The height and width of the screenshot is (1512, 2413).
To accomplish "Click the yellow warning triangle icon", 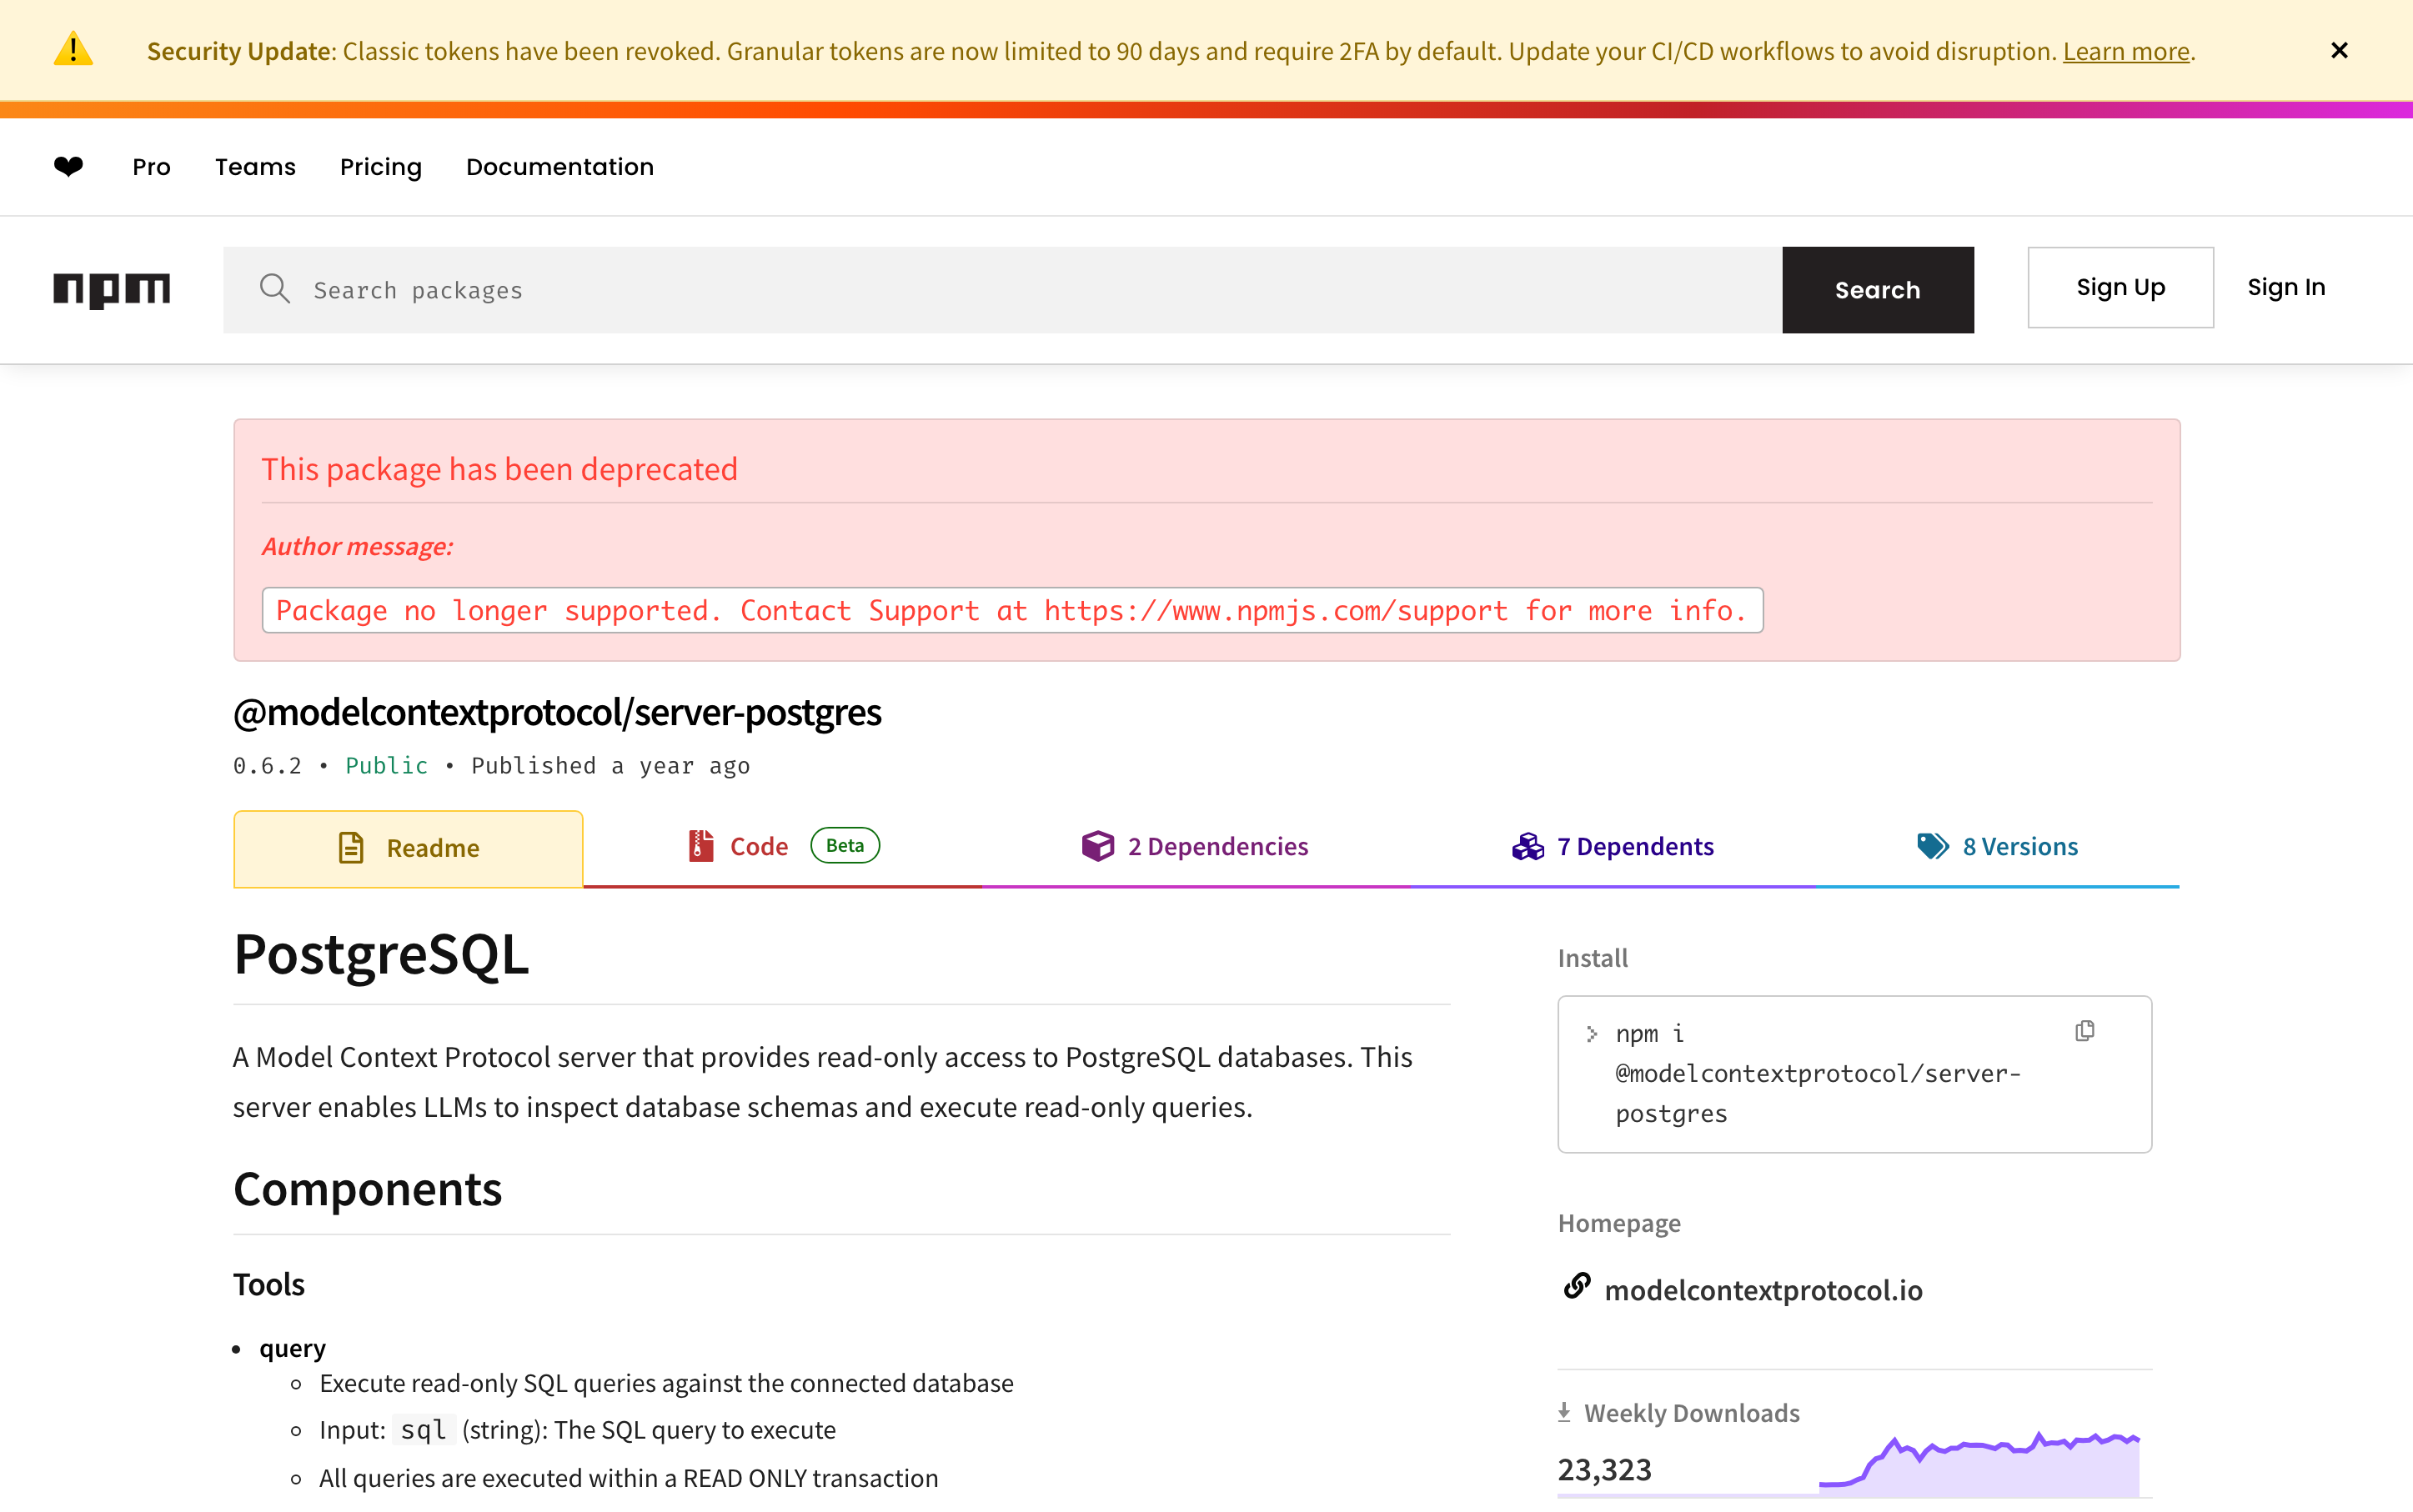I will coord(73,50).
